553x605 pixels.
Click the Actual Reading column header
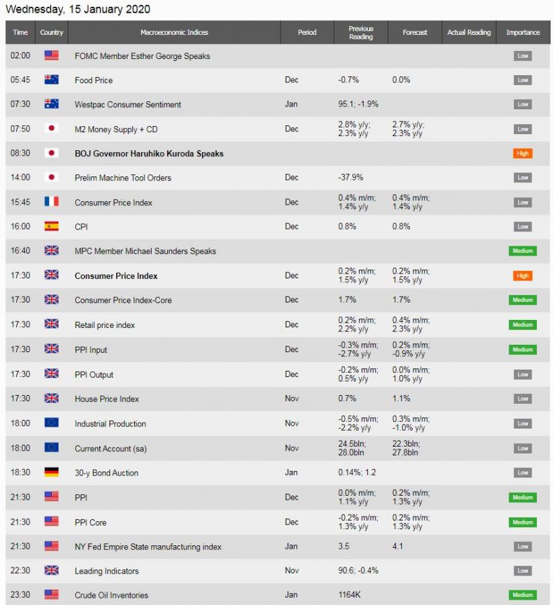pos(469,32)
